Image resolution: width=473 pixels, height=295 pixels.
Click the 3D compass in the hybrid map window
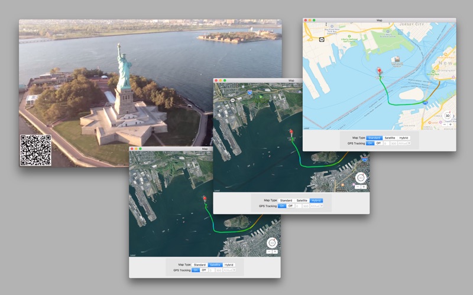[x=361, y=178]
